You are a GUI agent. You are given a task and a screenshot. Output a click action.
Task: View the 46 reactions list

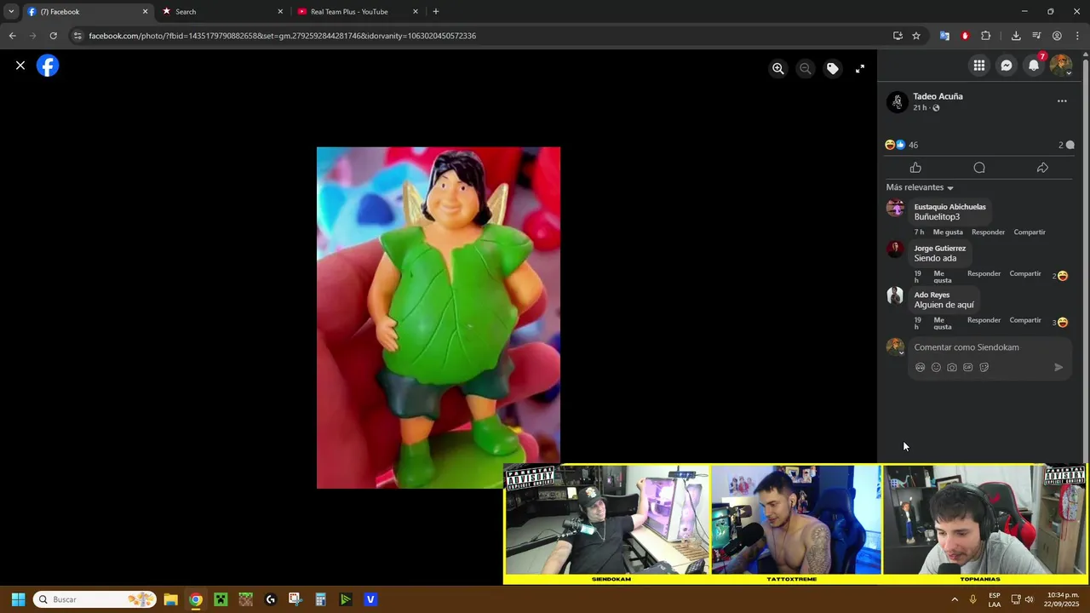902,145
